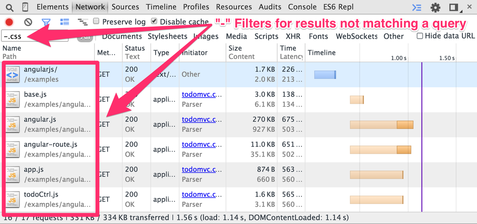Screen dimensions: 477x224
Task: Open the Sources tab
Action: pos(125,7)
